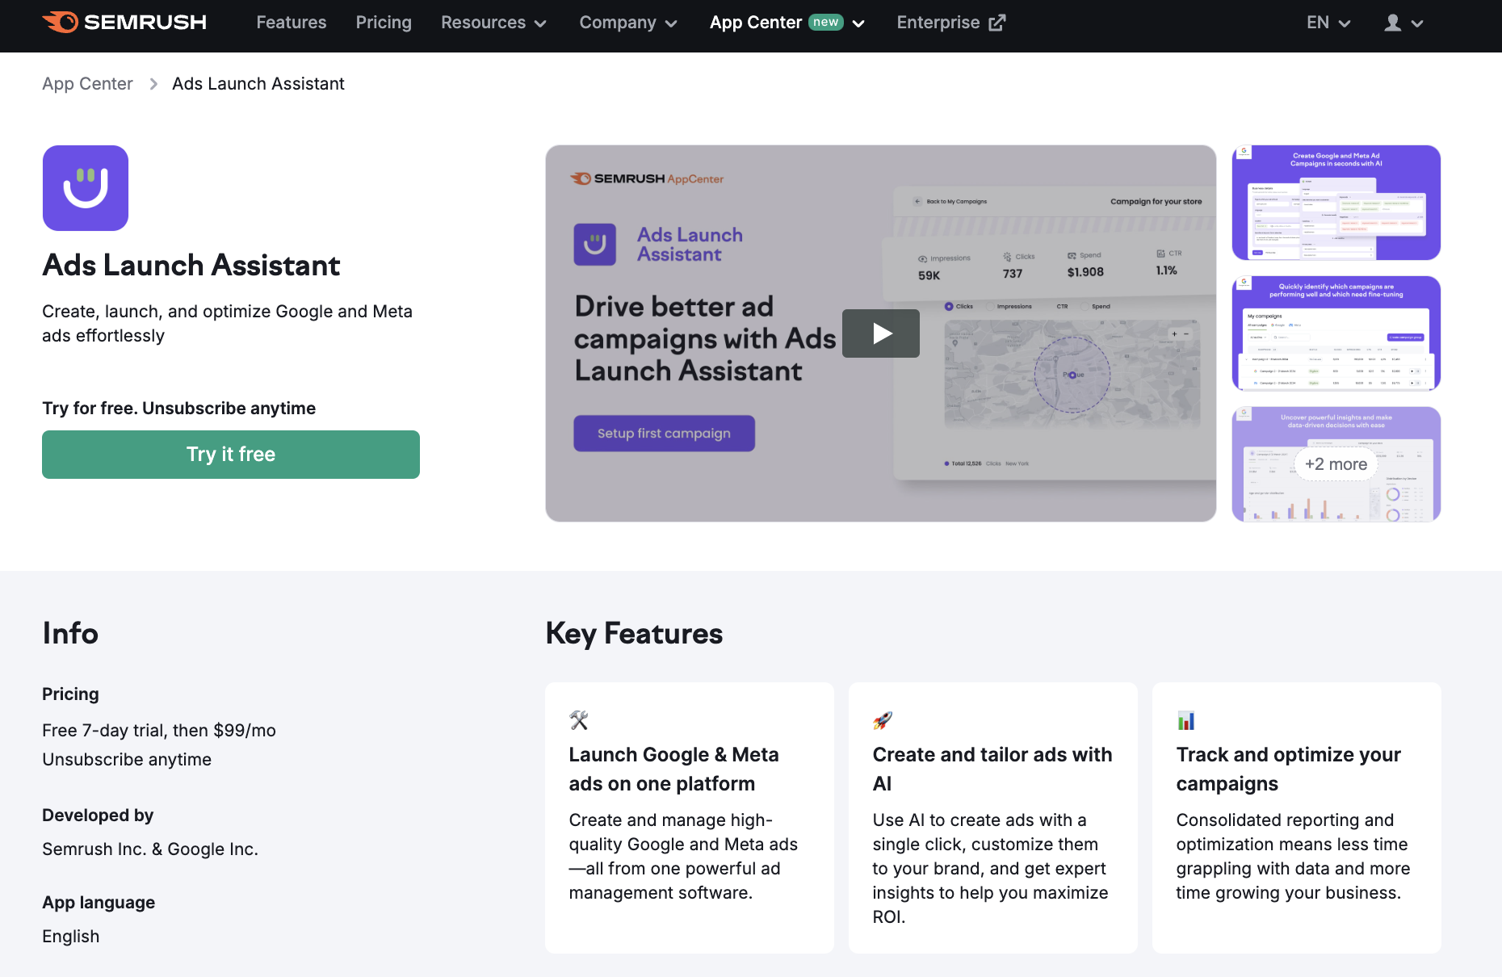This screenshot has width=1502, height=977.
Task: Click the bar chart icon on Track card
Action: click(x=1186, y=720)
